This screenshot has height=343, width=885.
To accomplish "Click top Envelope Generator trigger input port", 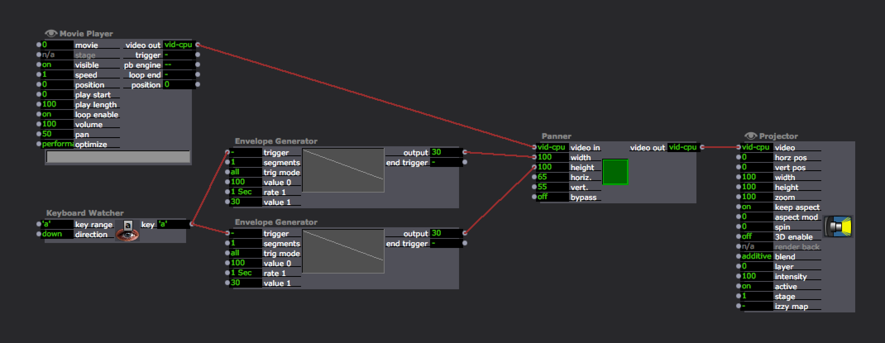I will pyautogui.click(x=227, y=152).
